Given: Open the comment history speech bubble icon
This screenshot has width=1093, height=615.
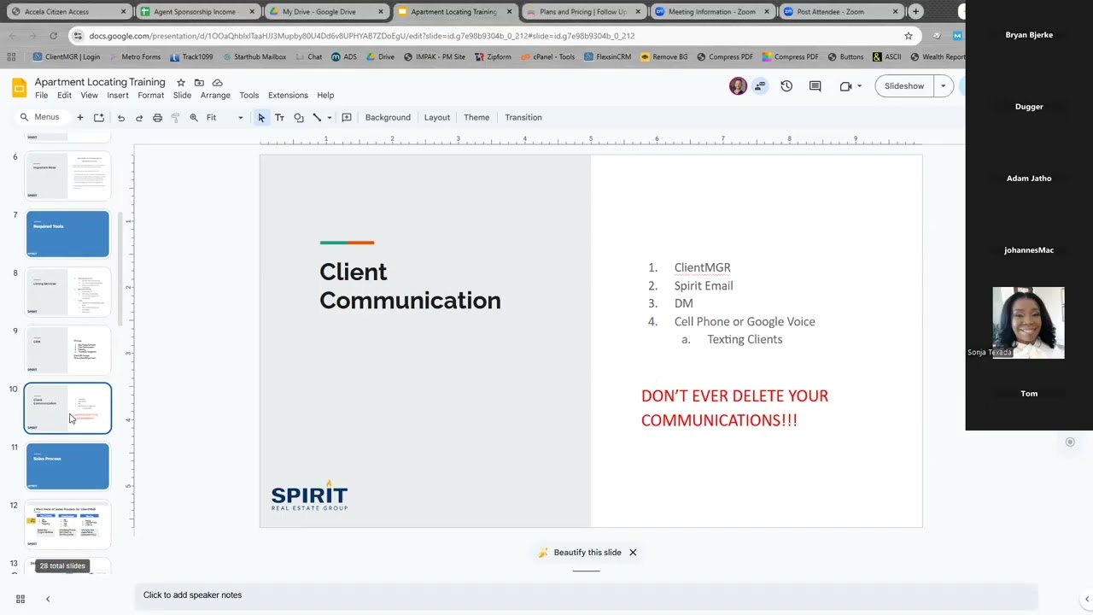Looking at the screenshot, I should tap(815, 86).
